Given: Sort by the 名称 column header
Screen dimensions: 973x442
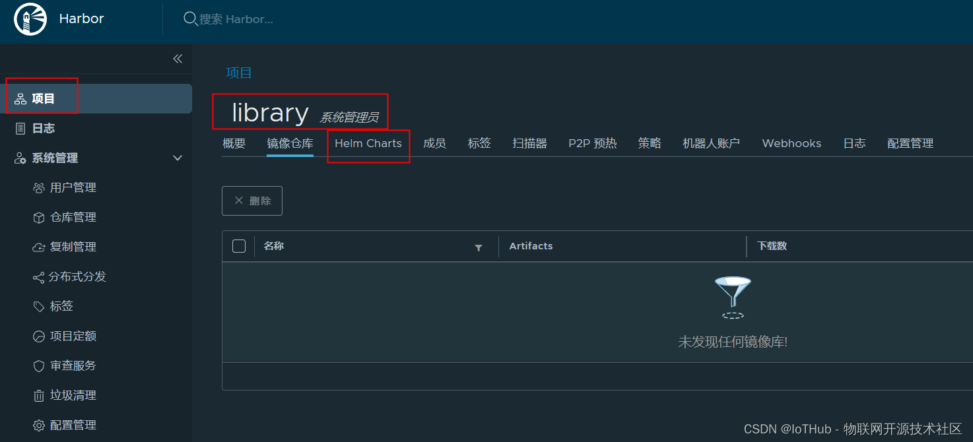Looking at the screenshot, I should click(274, 246).
